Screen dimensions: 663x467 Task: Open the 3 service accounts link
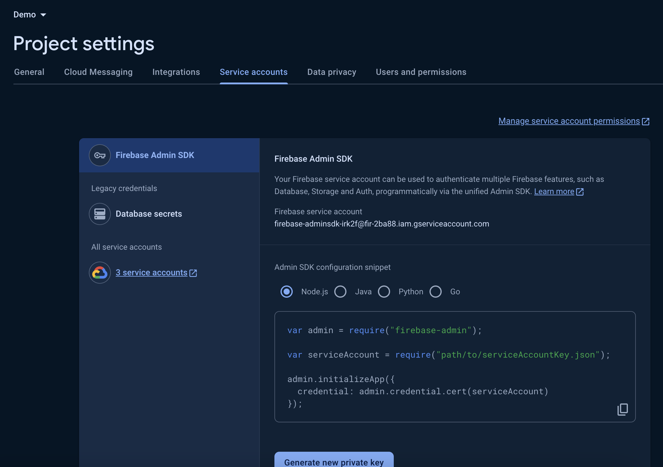coord(151,273)
